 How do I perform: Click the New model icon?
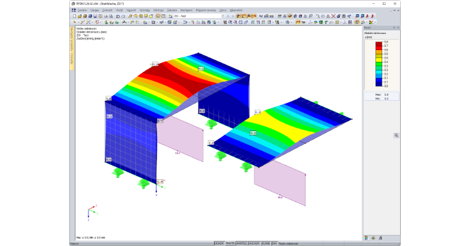tap(75, 16)
